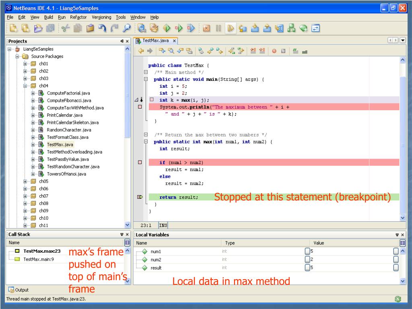Expand the ch01 package
The height and width of the screenshot is (309, 412).
point(25,64)
